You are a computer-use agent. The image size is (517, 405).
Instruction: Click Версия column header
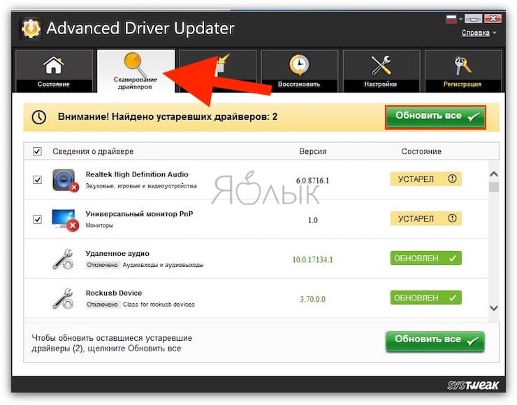point(313,151)
